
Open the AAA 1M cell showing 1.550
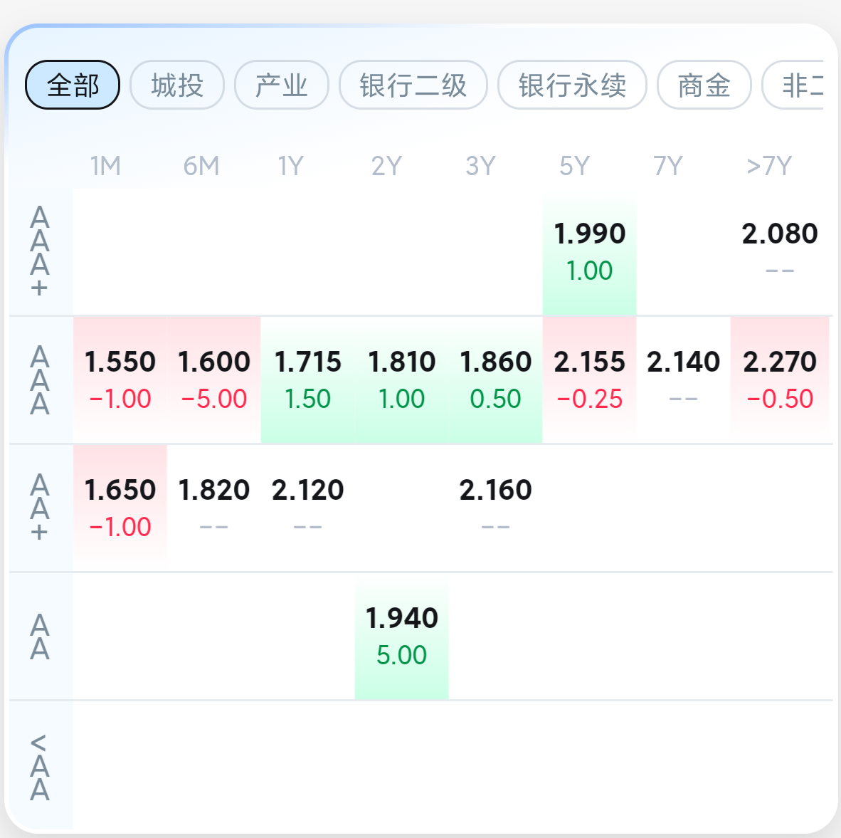tap(120, 380)
